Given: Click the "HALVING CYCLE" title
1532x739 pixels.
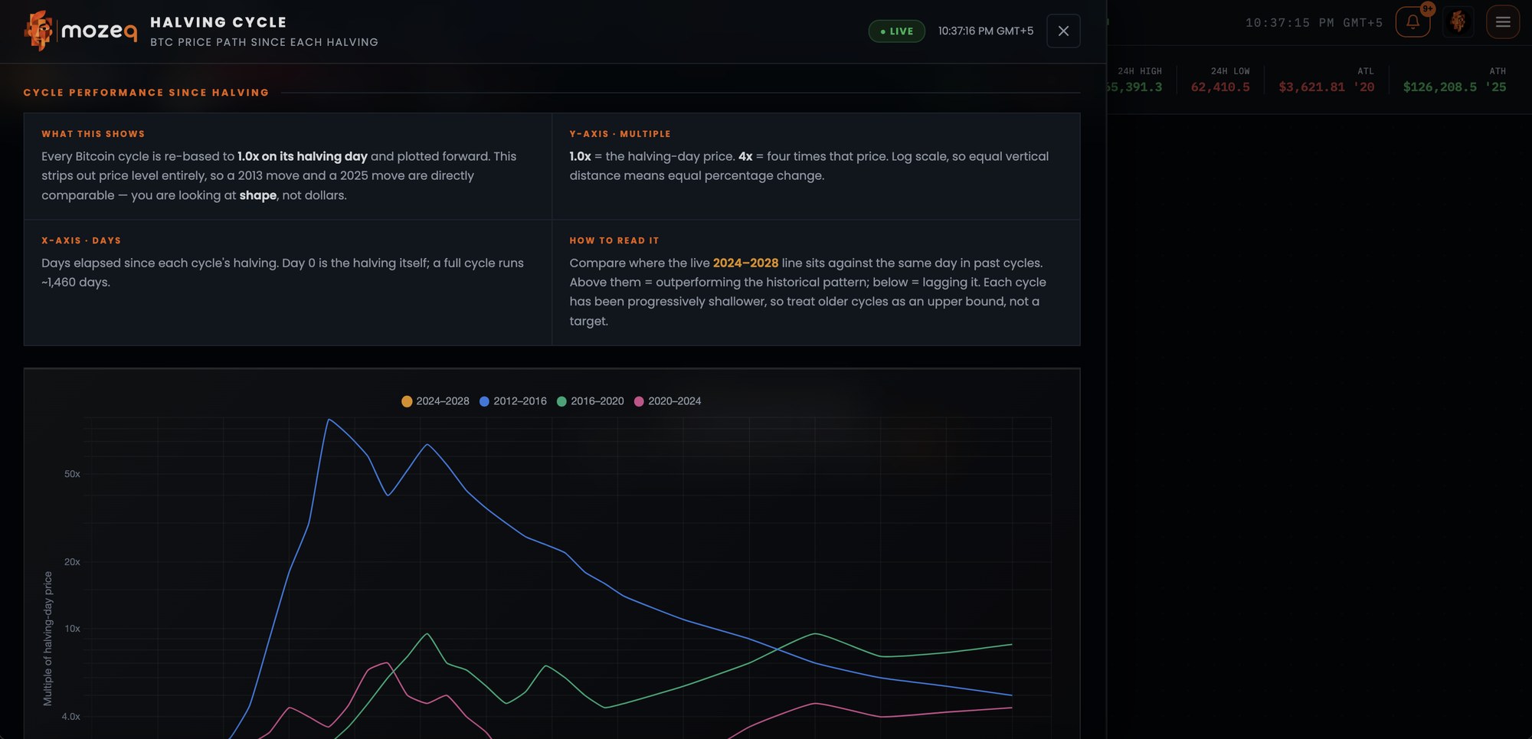Looking at the screenshot, I should [218, 22].
